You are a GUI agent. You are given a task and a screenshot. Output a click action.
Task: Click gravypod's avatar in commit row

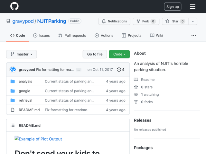click(x=13, y=69)
